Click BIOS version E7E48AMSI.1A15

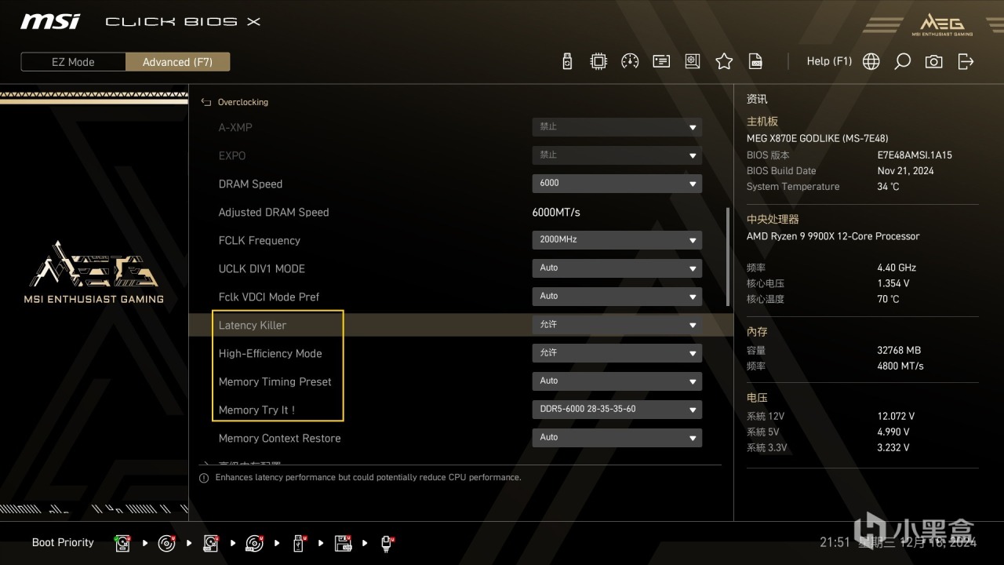[x=915, y=155]
